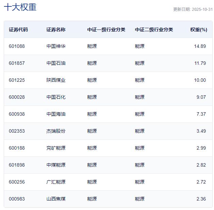214x210 pixels.
Task: Click security code 600028
Action: point(17,97)
